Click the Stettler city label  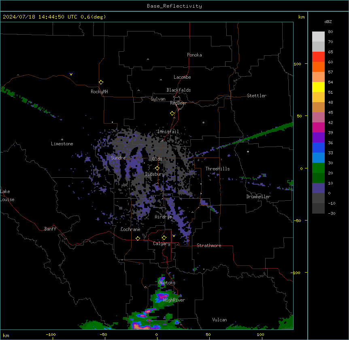click(x=257, y=96)
